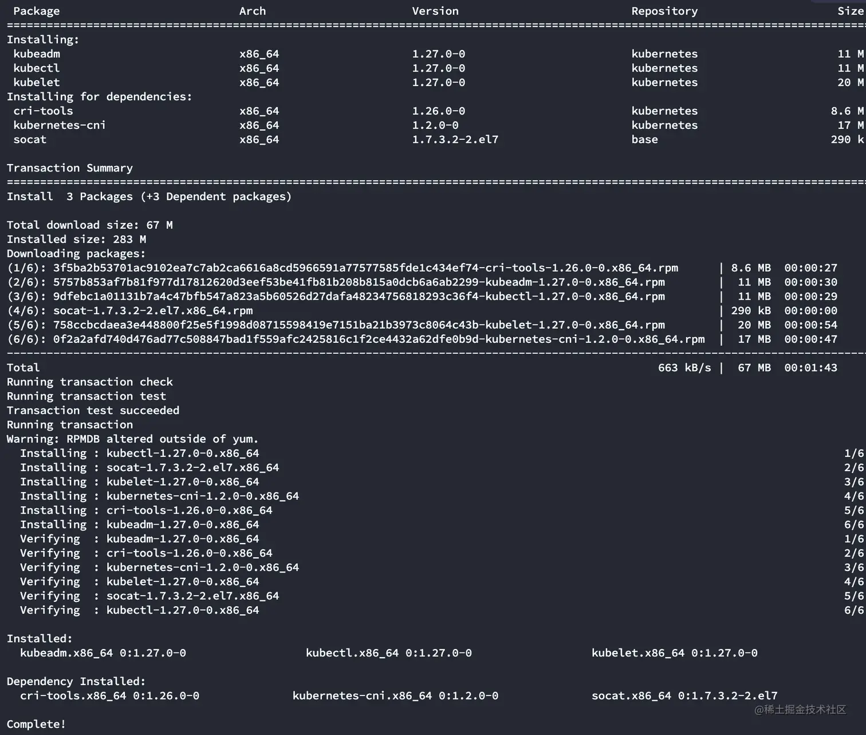Click 'kubeadm' in the Installing table

tap(37, 54)
